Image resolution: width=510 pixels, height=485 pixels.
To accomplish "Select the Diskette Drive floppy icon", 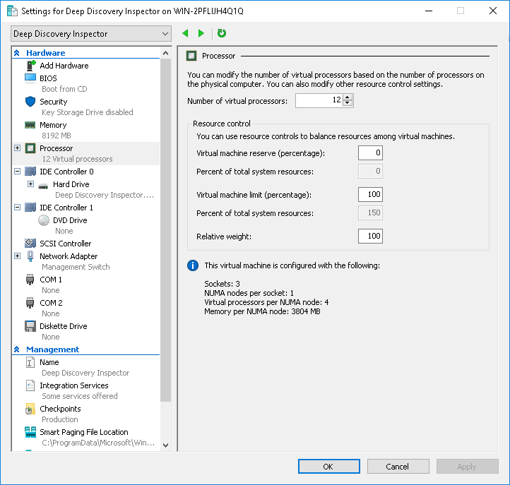I will [30, 326].
